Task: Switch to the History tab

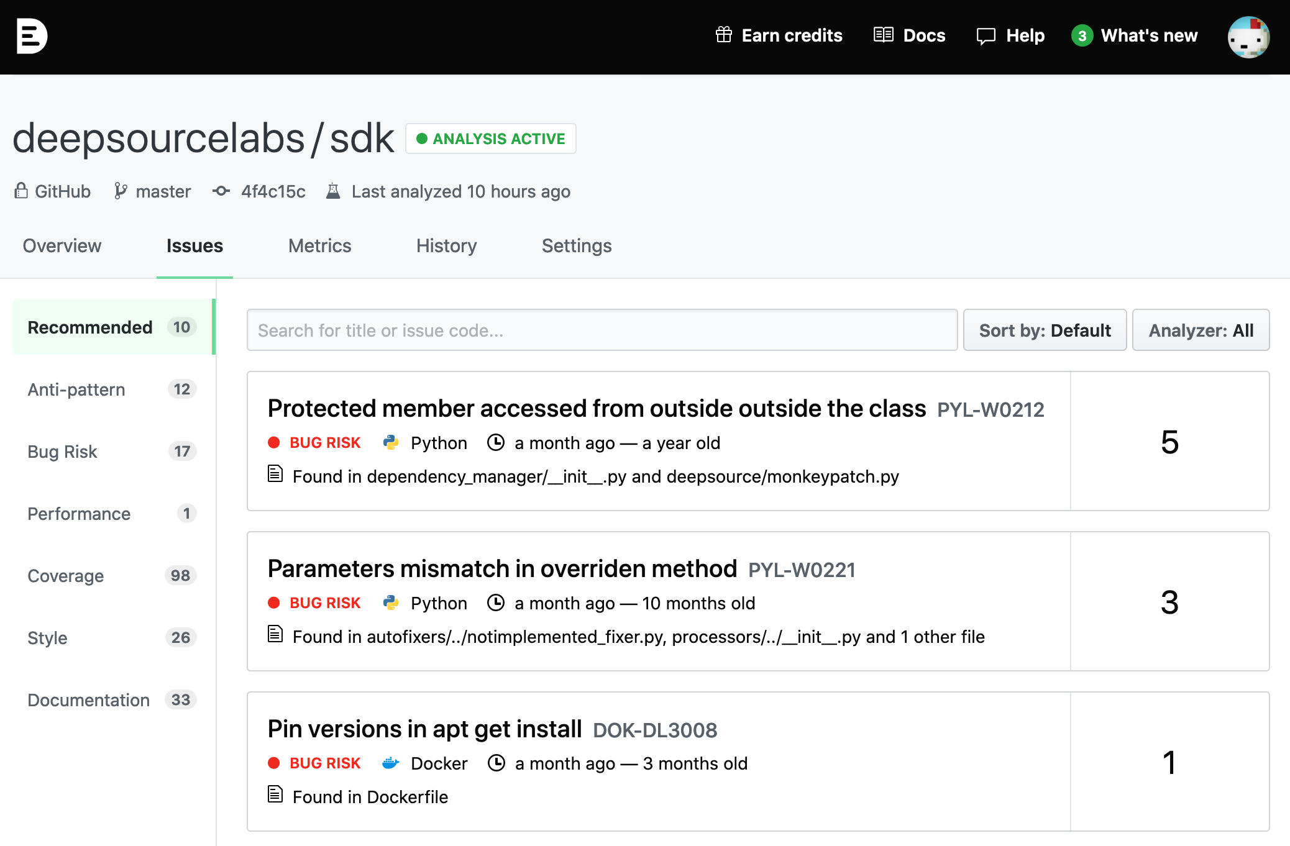Action: pyautogui.click(x=446, y=246)
